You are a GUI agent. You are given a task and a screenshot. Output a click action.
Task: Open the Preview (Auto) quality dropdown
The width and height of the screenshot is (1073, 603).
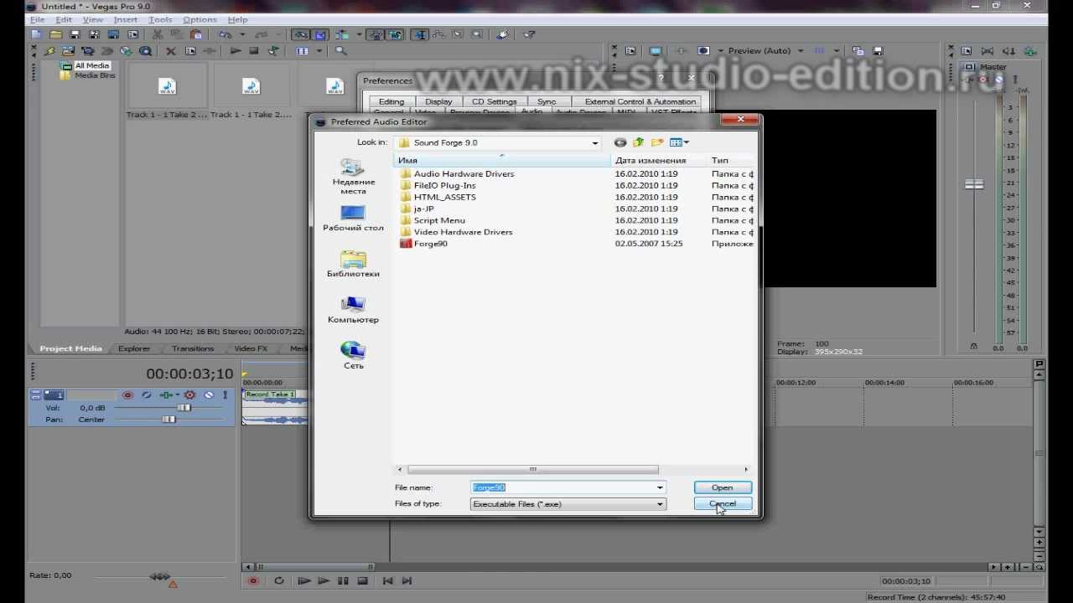point(801,51)
